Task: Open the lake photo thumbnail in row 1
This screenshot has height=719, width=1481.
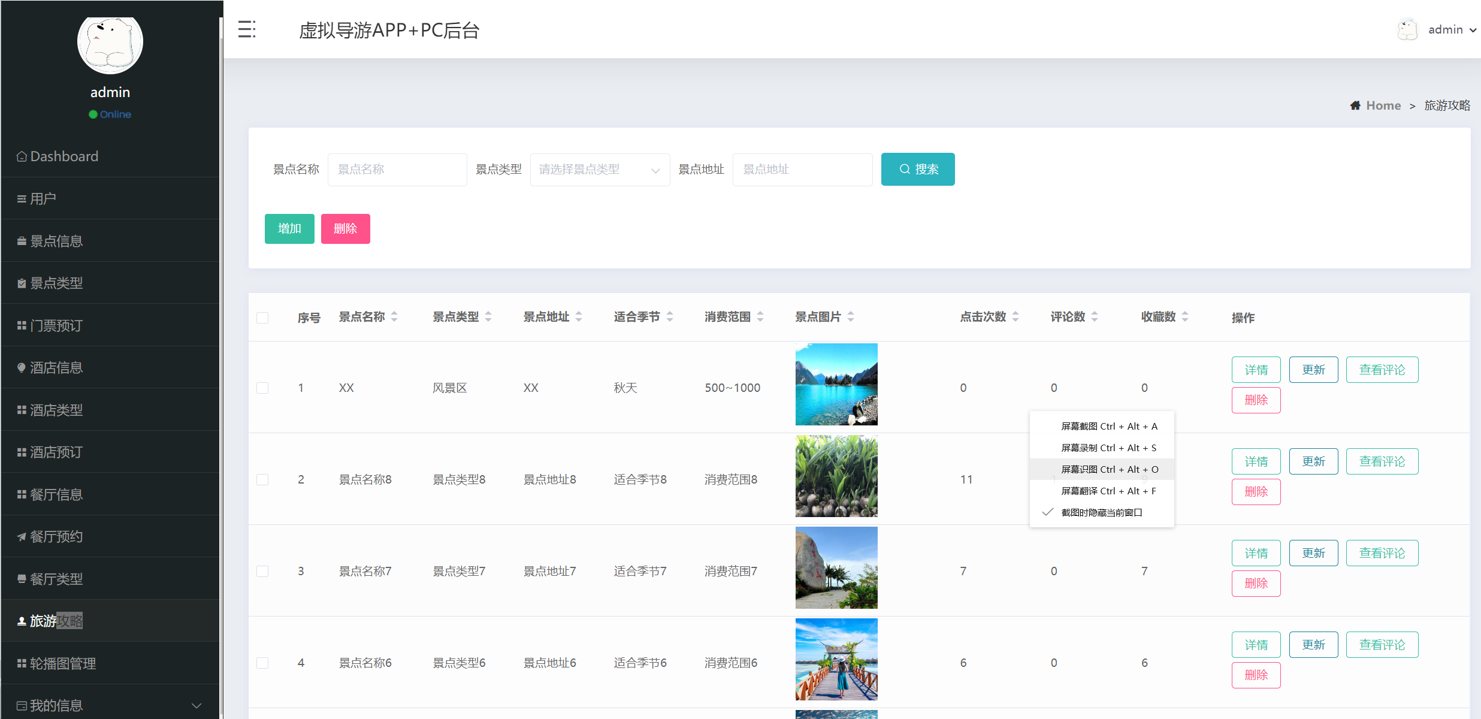Action: (836, 384)
